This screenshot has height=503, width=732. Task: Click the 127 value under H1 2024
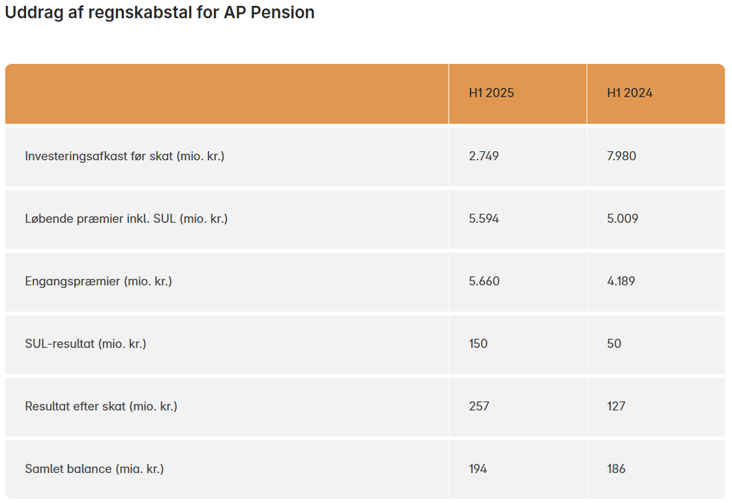[x=616, y=407]
